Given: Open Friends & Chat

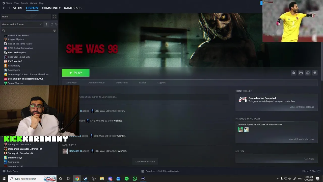Looking at the screenshot, I should pos(311,171).
